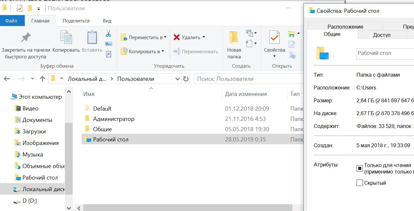The image size is (414, 211).
Task: Expand the Удалить dropdown arrow
Action: tap(204, 37)
